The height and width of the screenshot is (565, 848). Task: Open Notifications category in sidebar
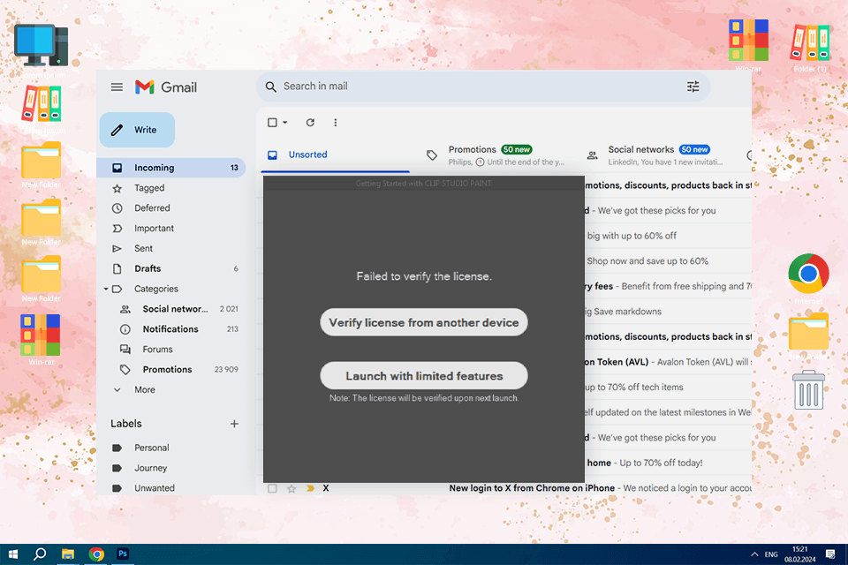[x=171, y=329]
